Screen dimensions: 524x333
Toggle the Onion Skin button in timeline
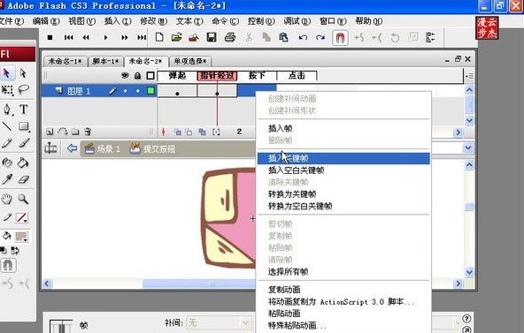pos(178,132)
